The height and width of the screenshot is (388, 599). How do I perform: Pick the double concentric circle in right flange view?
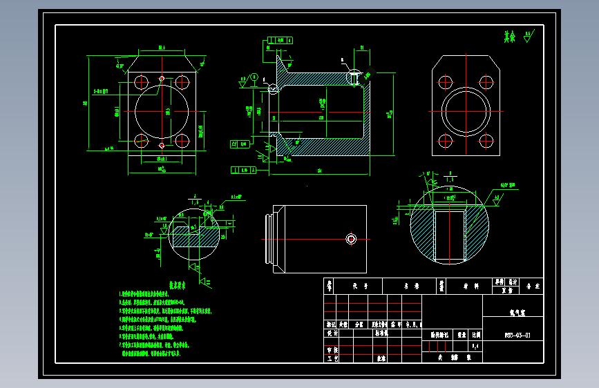[x=466, y=112]
